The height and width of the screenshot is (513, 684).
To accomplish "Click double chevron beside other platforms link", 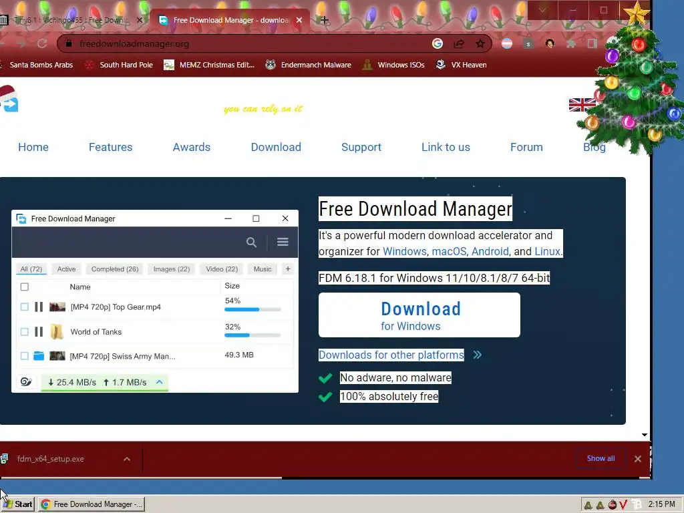I will coord(477,355).
